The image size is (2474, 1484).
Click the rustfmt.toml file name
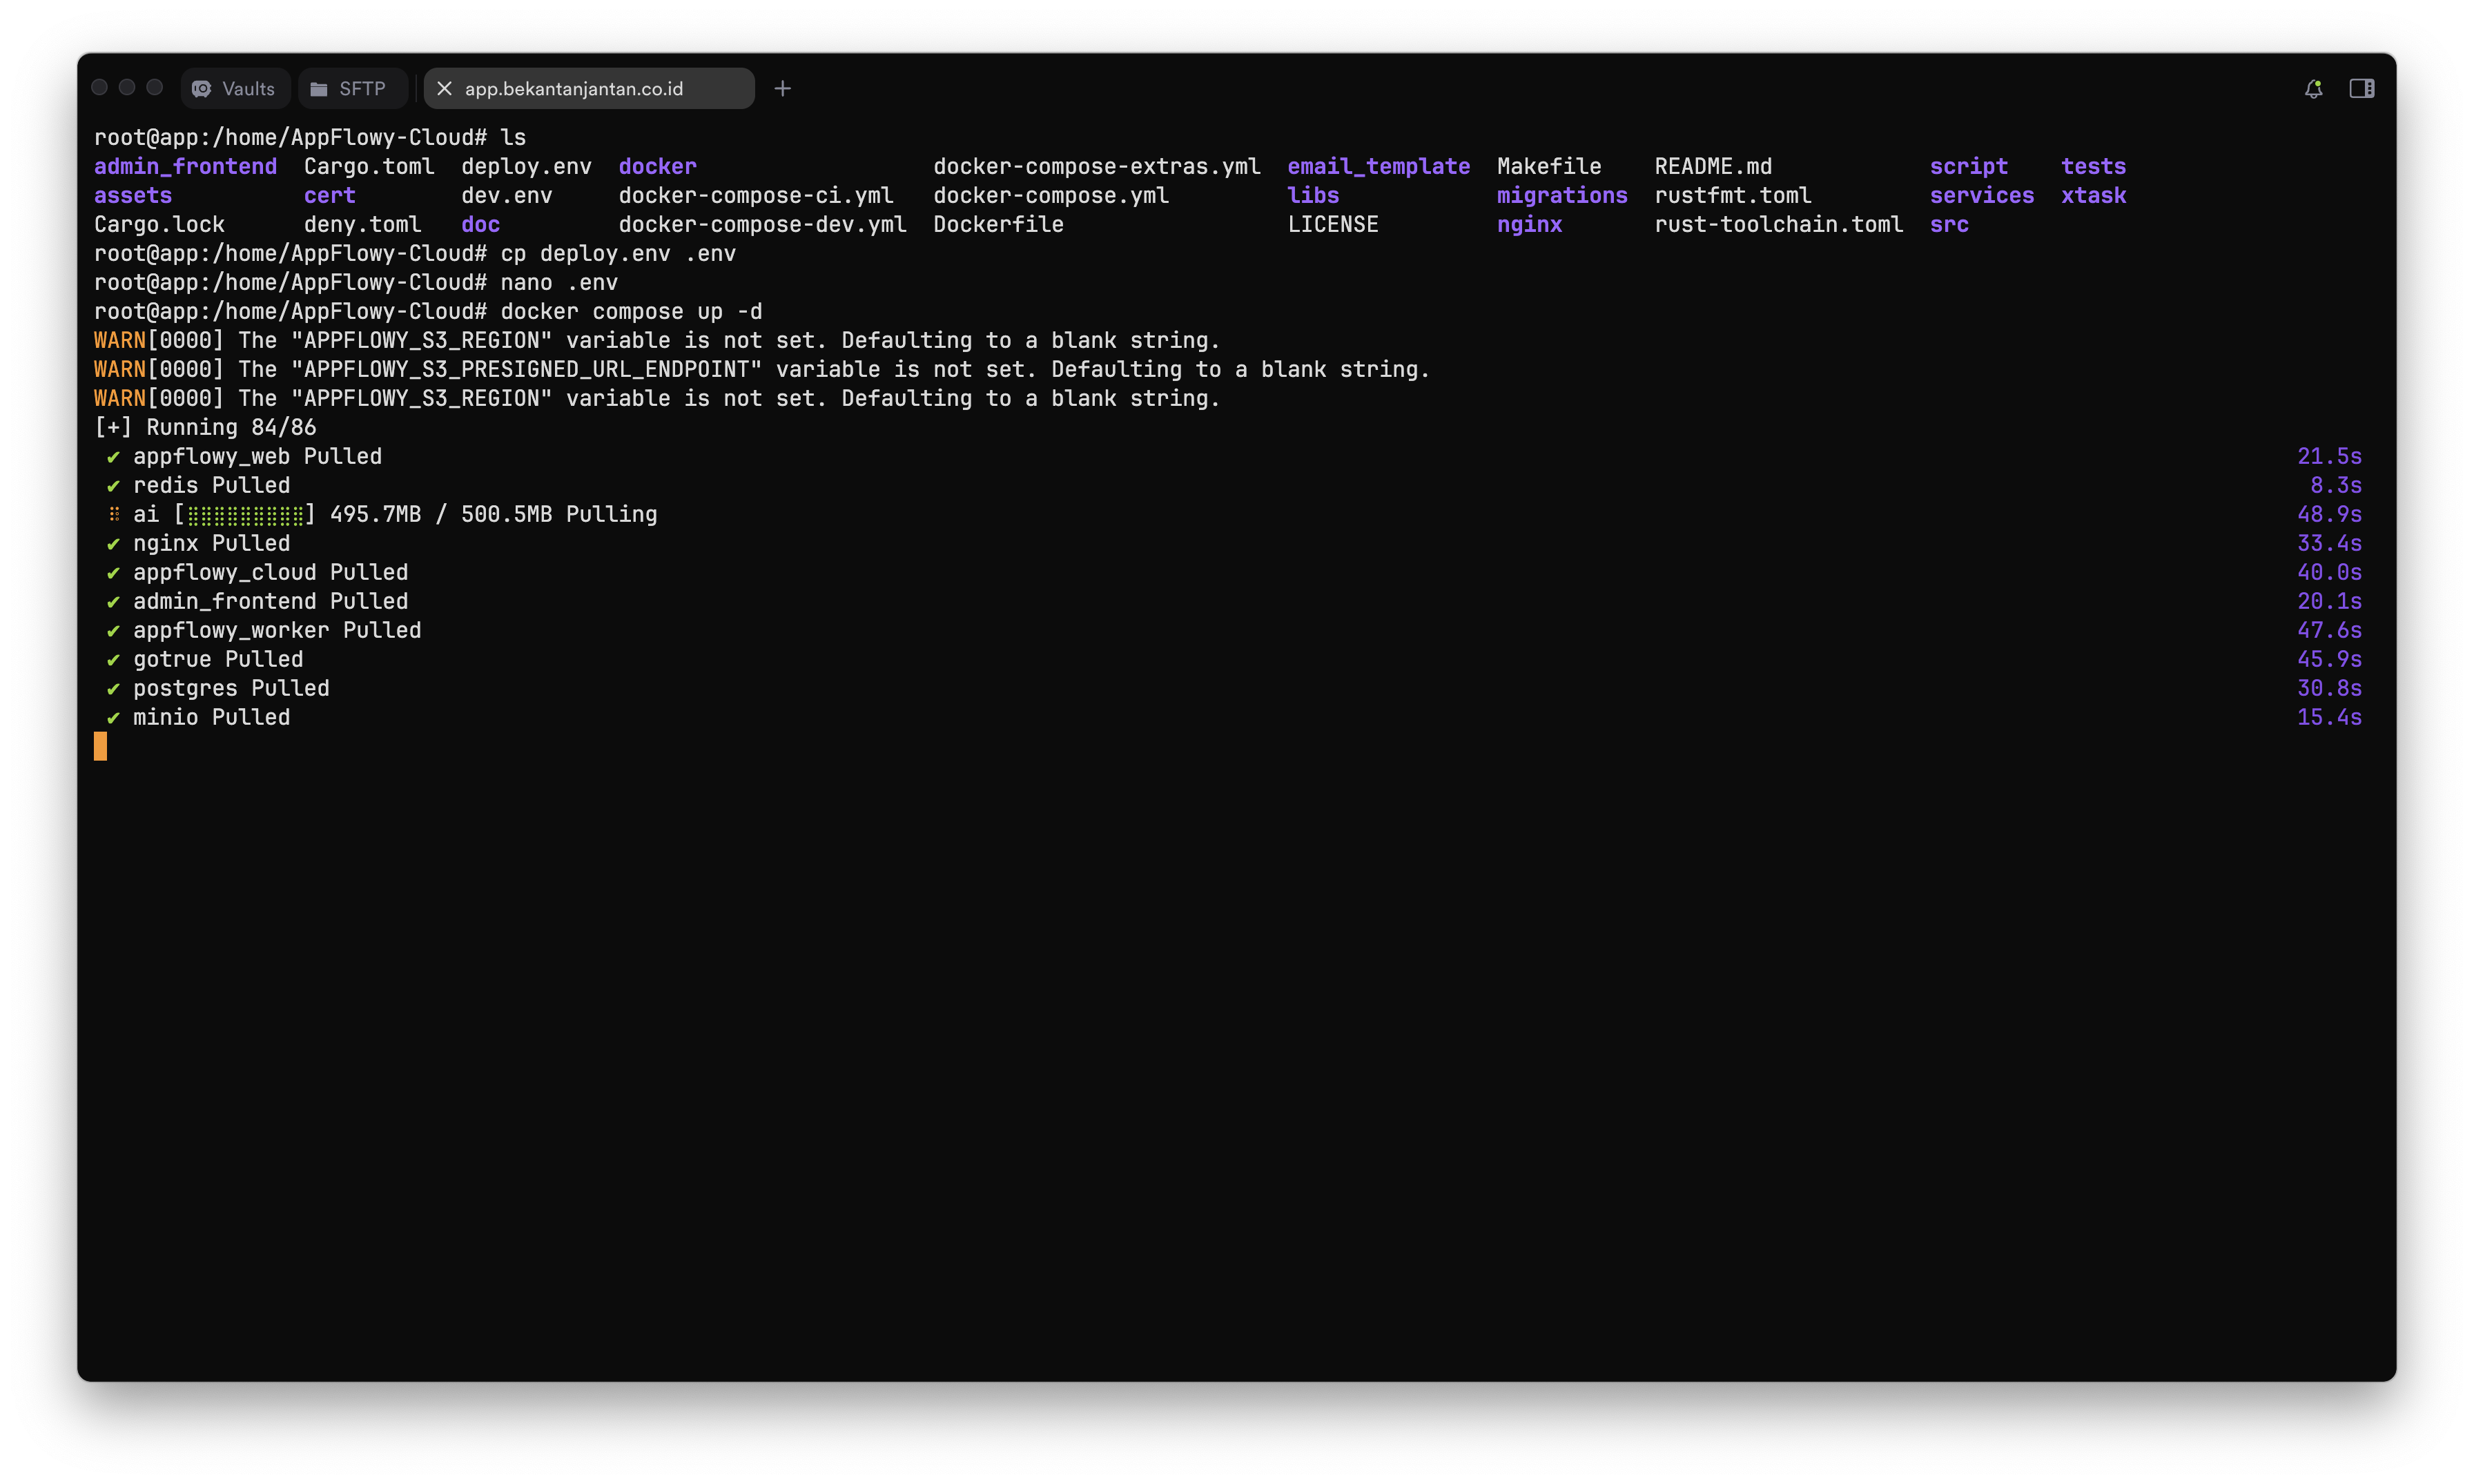coord(1733,195)
